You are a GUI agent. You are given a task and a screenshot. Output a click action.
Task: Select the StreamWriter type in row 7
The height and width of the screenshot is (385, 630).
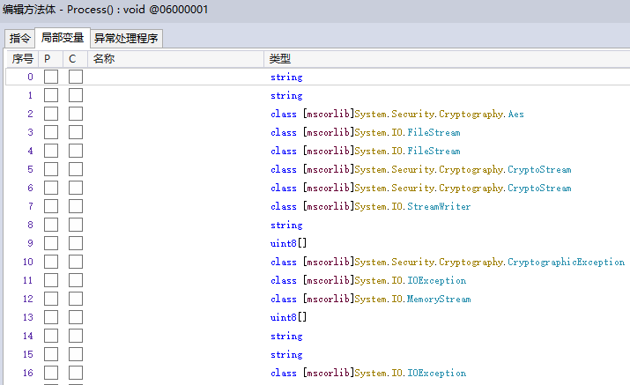tap(370, 206)
